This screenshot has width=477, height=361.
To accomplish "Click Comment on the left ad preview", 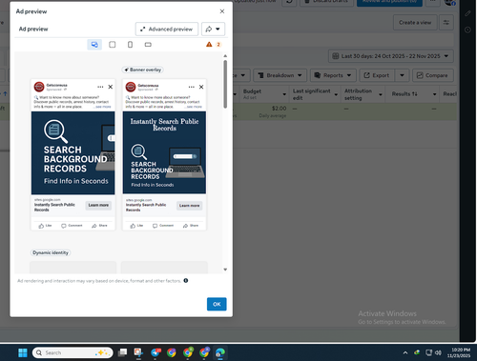I will click(72, 226).
